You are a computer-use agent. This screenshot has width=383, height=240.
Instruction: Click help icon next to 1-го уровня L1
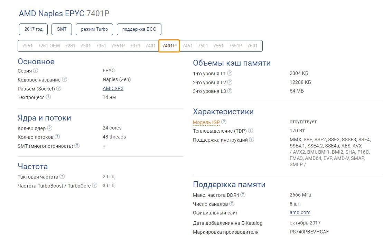coord(230,73)
